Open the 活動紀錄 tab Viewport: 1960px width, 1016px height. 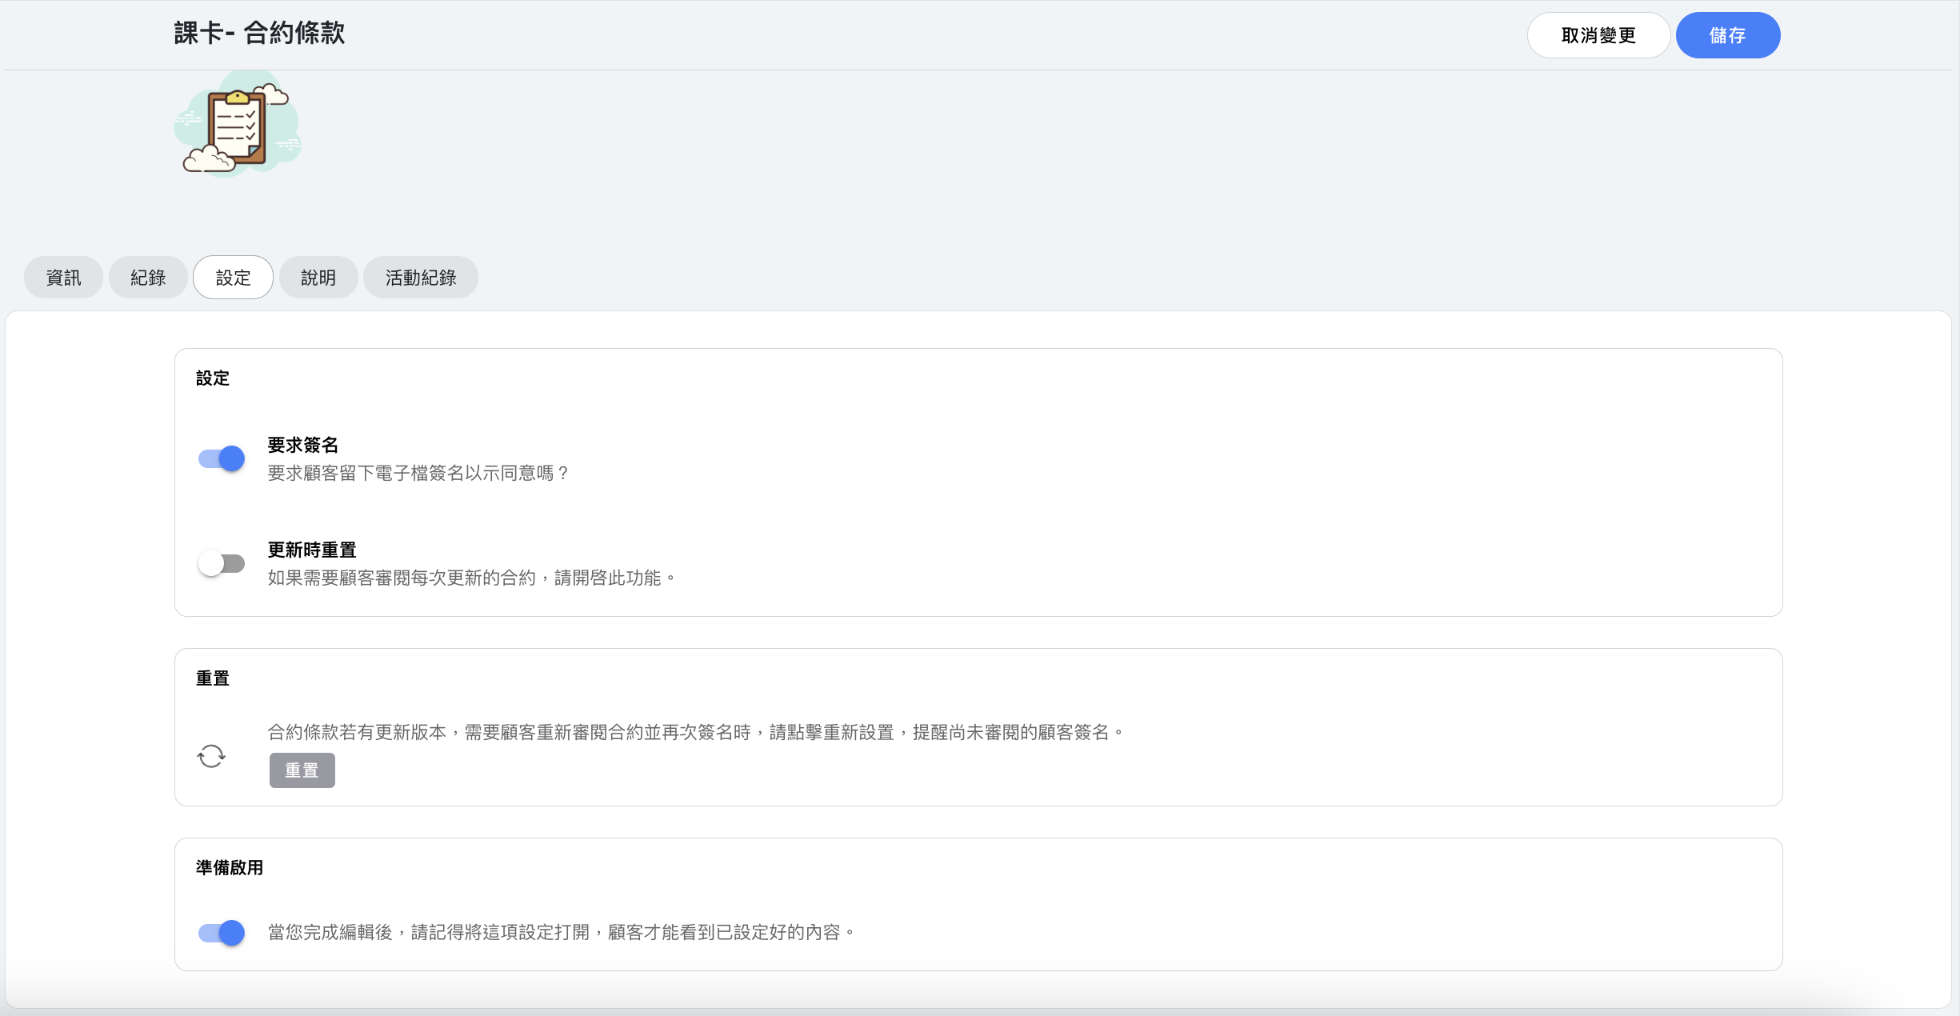(420, 278)
